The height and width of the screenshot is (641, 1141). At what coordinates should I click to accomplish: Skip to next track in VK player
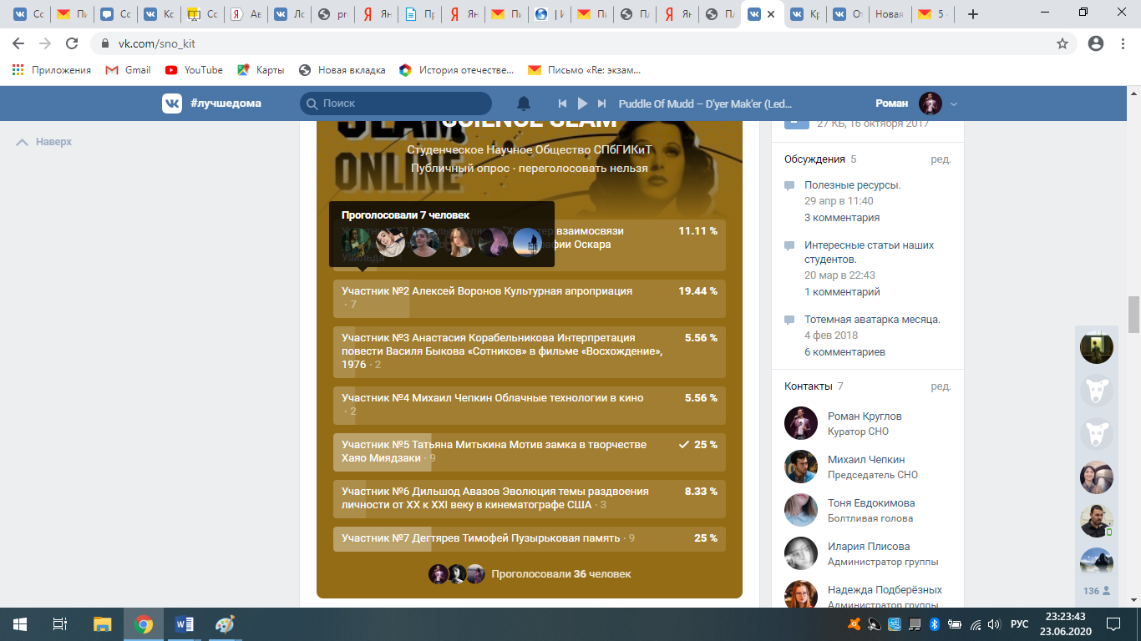pos(602,103)
